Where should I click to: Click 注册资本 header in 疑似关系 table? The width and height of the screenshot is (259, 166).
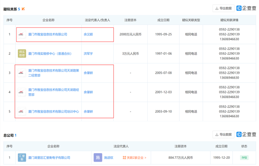click(130, 20)
